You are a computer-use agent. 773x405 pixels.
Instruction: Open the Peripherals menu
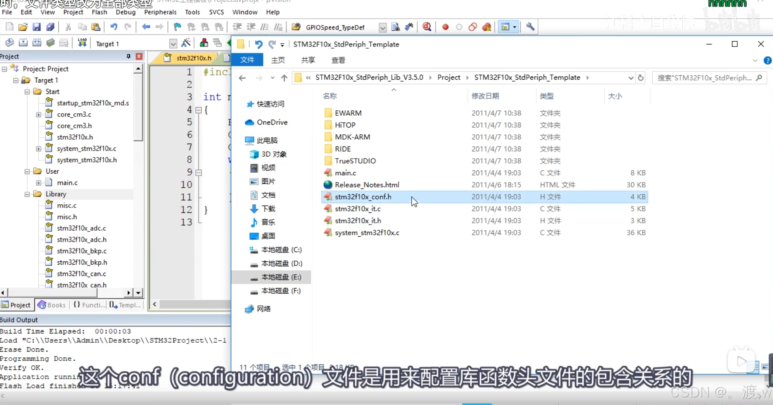point(160,12)
